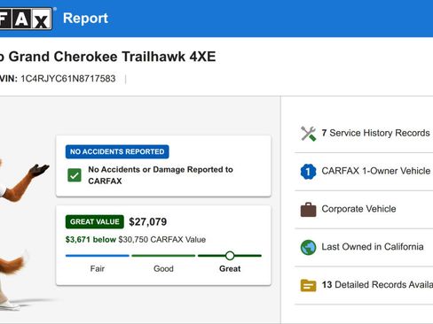Image resolution: width=433 pixels, height=324 pixels.
Task: Open 7 Service History Records
Action: (375, 133)
